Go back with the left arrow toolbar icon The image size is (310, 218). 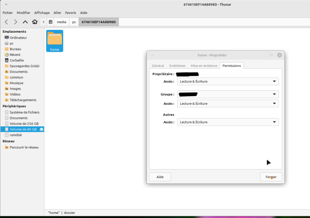click(x=6, y=22)
